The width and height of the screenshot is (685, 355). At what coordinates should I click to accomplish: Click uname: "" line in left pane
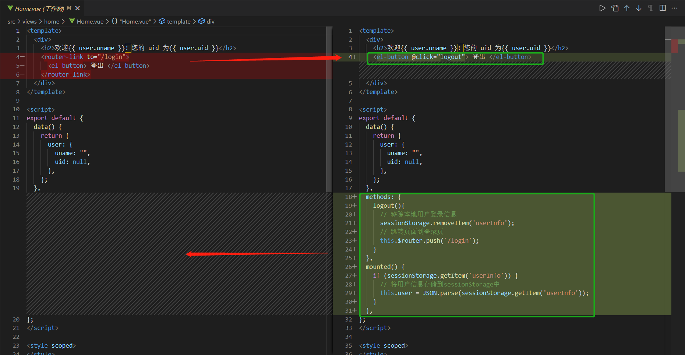73,153
